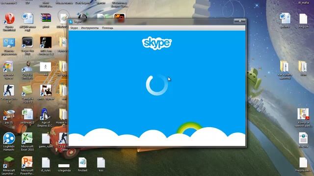314x176 pixels.
Task: Launch Age of Empires II shortcut
Action: [46, 118]
